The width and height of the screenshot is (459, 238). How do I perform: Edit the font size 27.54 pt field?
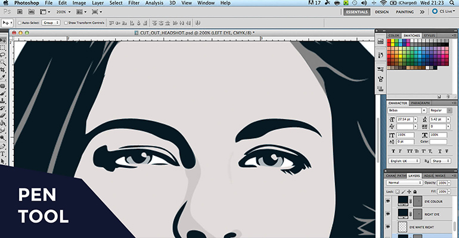404,120
